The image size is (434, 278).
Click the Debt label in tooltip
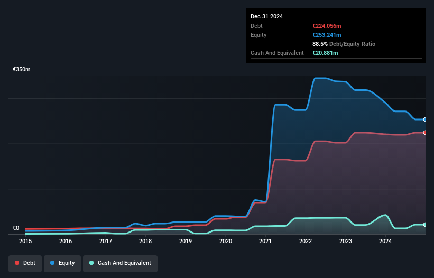[x=256, y=26]
